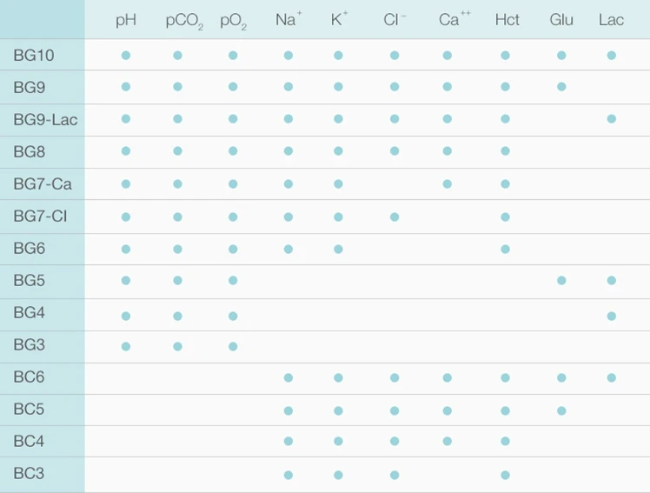650x493 pixels.
Task: Select the BC6 row label
Action: (29, 376)
